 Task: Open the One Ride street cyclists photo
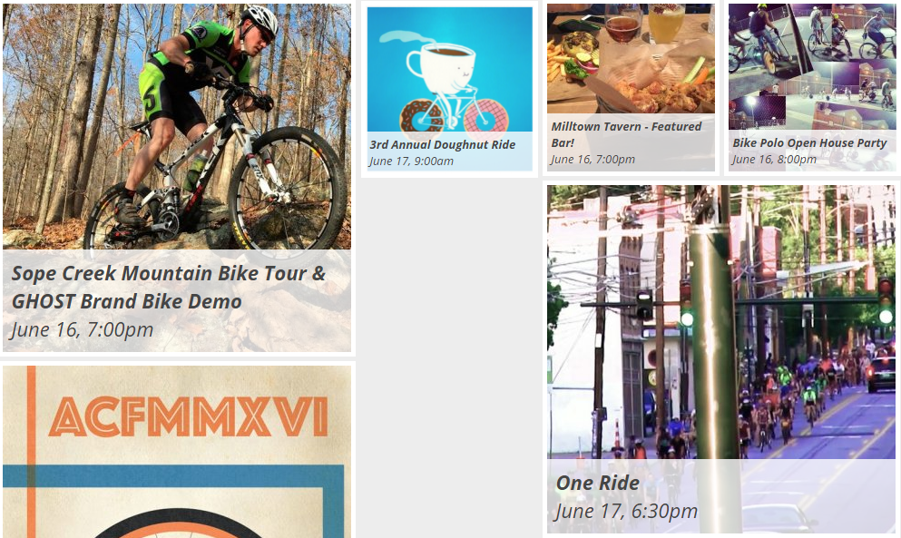click(x=720, y=322)
